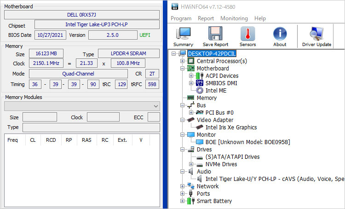This screenshot has height=209, width=345.
Task: Click the Bus tree icon
Action: [191, 105]
